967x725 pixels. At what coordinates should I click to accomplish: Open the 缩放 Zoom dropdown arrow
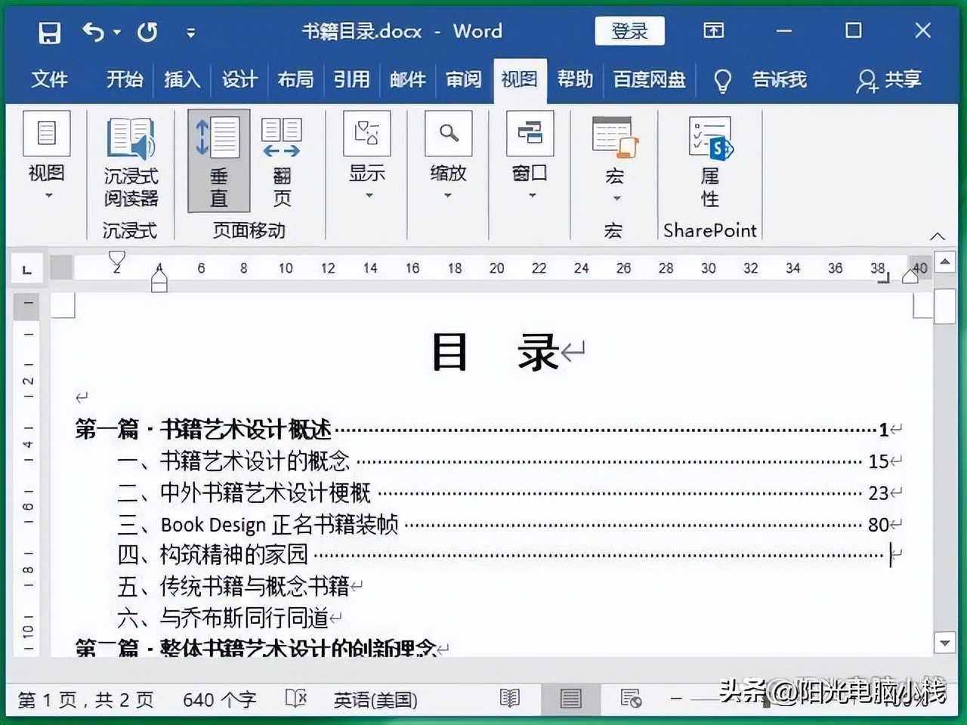click(x=447, y=195)
